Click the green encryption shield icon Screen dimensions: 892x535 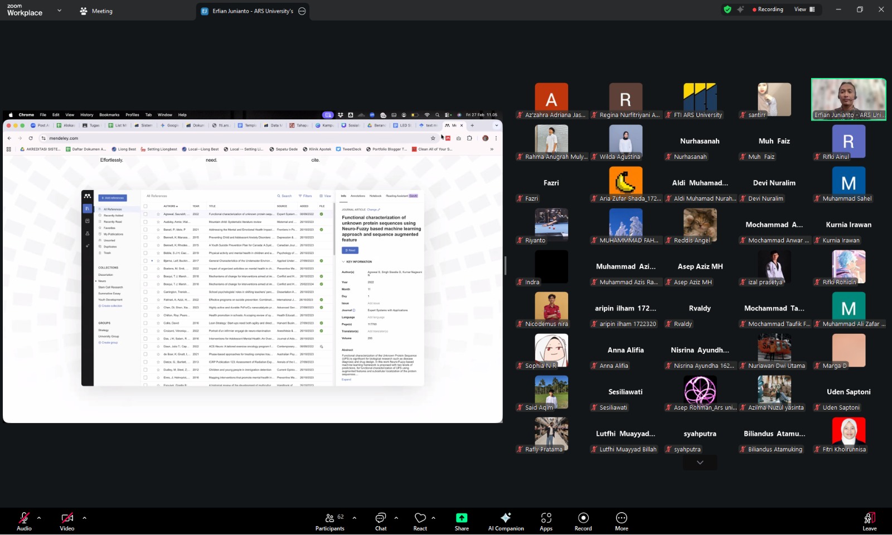pyautogui.click(x=727, y=9)
